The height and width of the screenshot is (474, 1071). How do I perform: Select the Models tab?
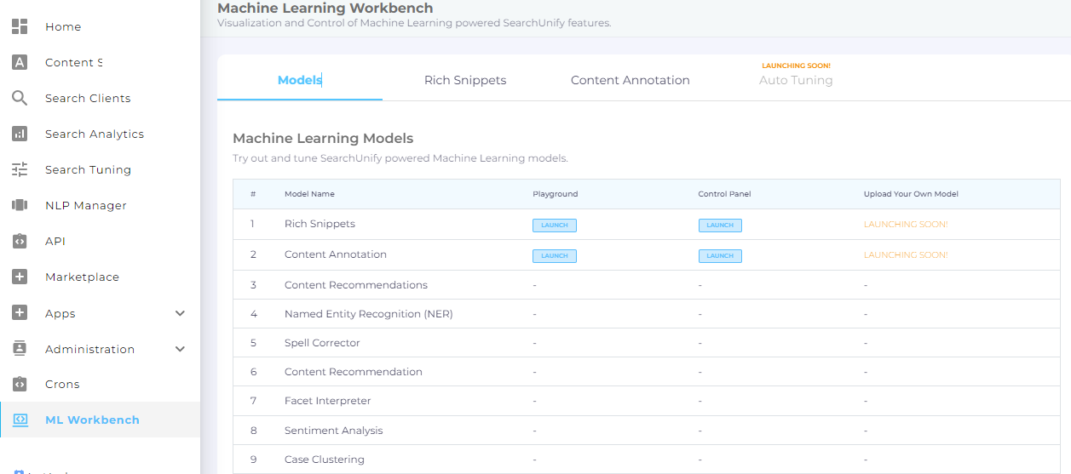point(299,80)
